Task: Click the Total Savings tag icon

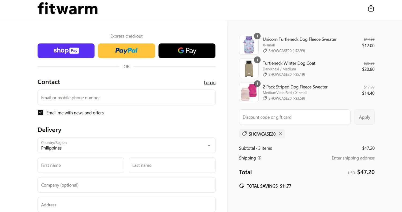Action: click(242, 186)
